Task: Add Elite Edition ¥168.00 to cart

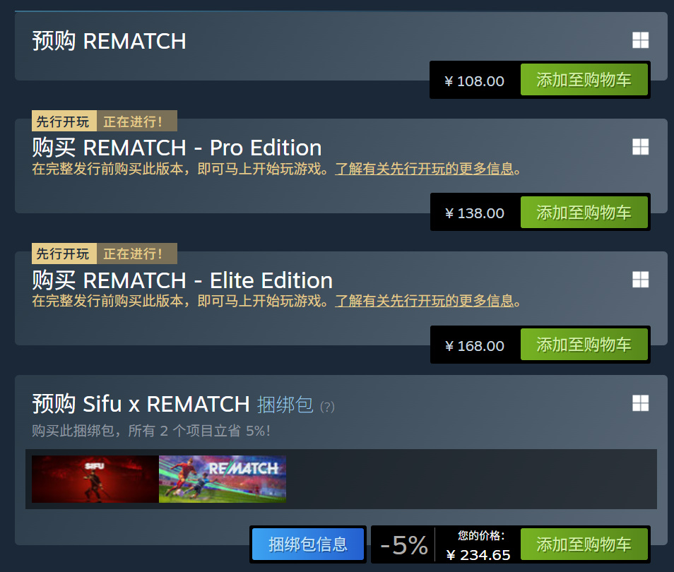Action: (584, 345)
